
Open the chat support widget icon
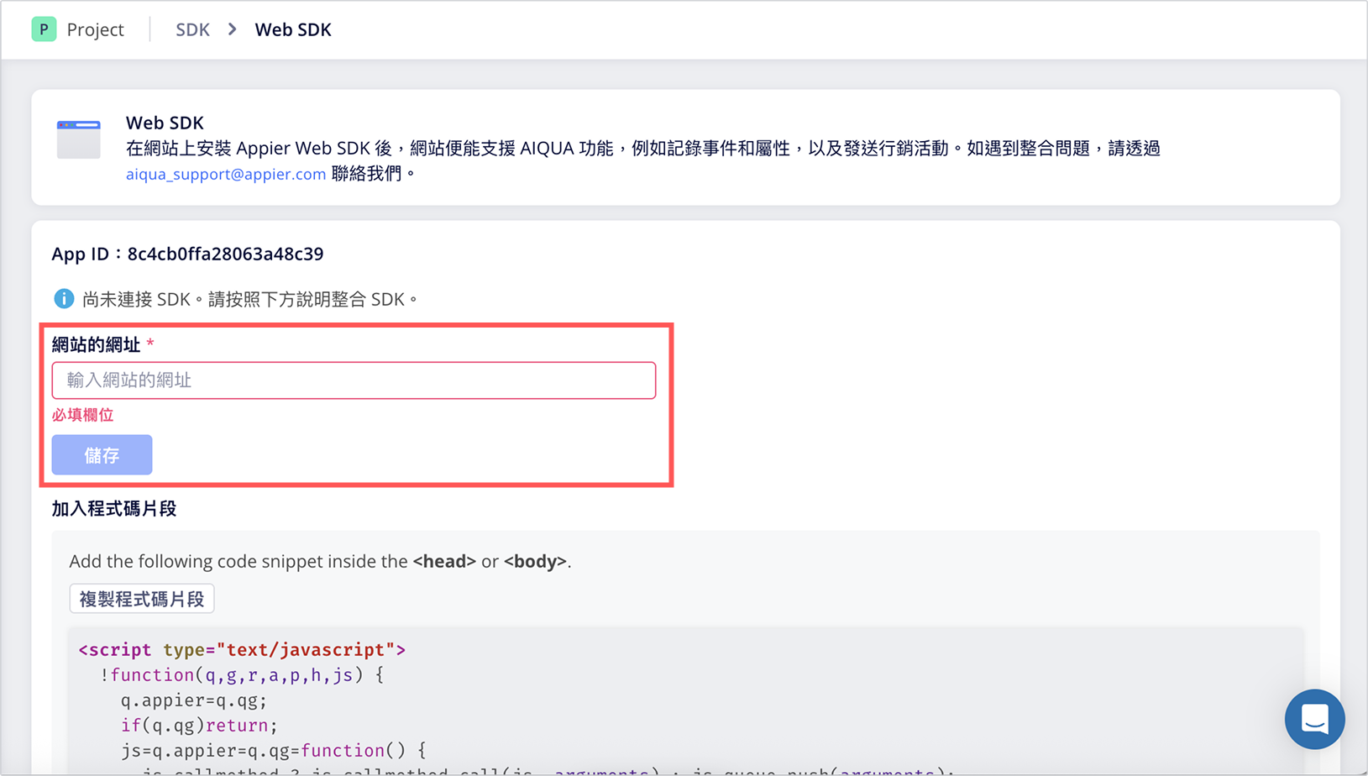click(1314, 719)
